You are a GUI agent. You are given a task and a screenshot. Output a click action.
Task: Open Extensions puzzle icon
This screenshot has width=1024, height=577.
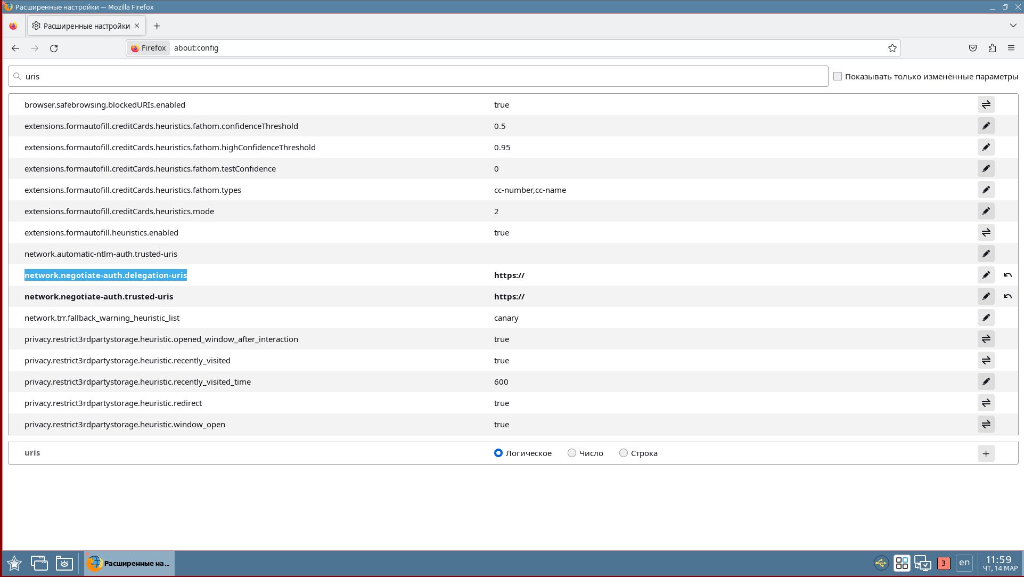992,48
